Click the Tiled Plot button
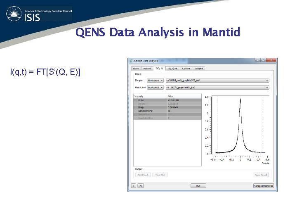The width and height of the screenshot is (297, 223). [160, 175]
